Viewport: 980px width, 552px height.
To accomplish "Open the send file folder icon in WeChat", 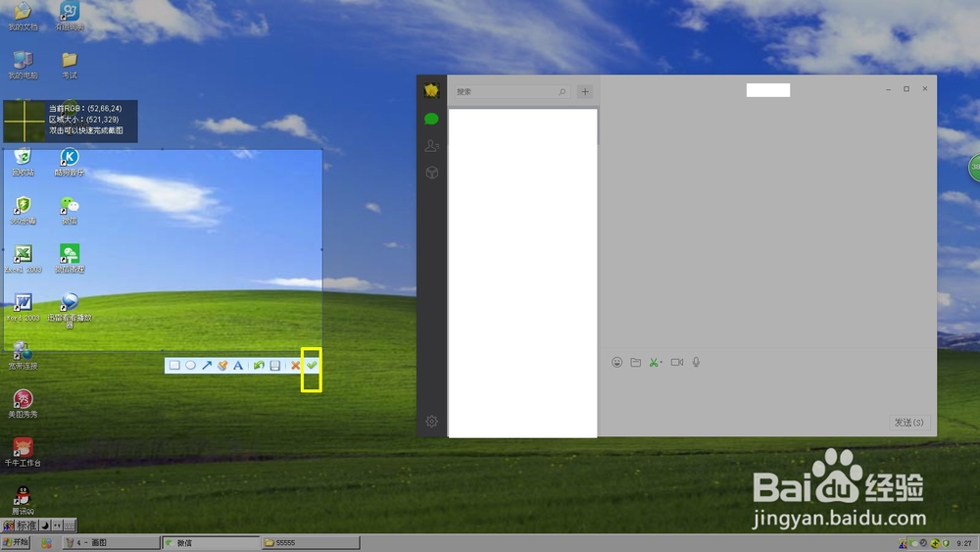I will [x=636, y=362].
